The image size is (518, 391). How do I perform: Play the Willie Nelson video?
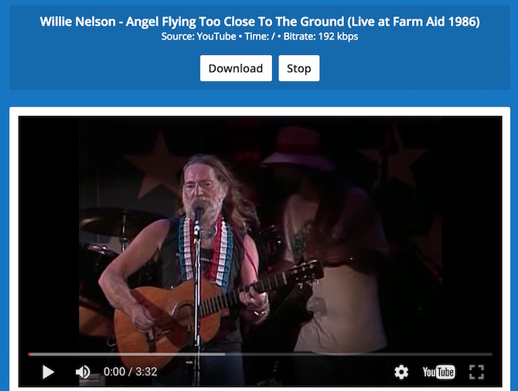(x=49, y=372)
